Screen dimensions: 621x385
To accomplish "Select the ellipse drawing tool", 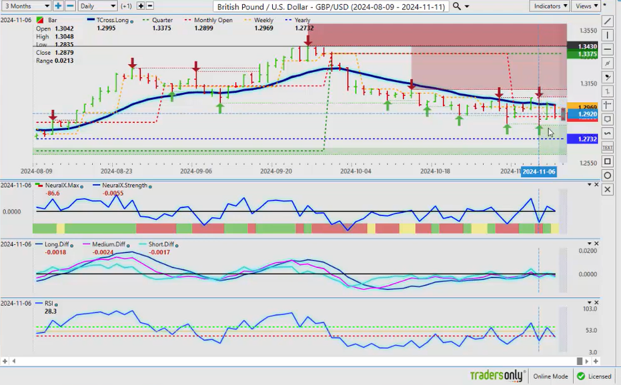I will (x=608, y=175).
